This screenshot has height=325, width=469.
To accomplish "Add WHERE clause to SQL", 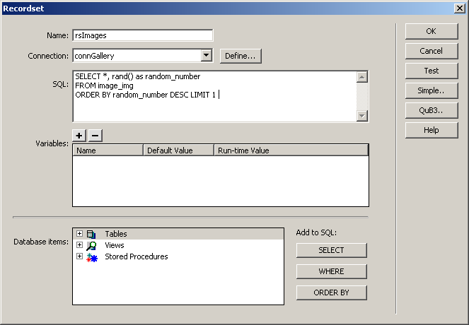I will (331, 271).
